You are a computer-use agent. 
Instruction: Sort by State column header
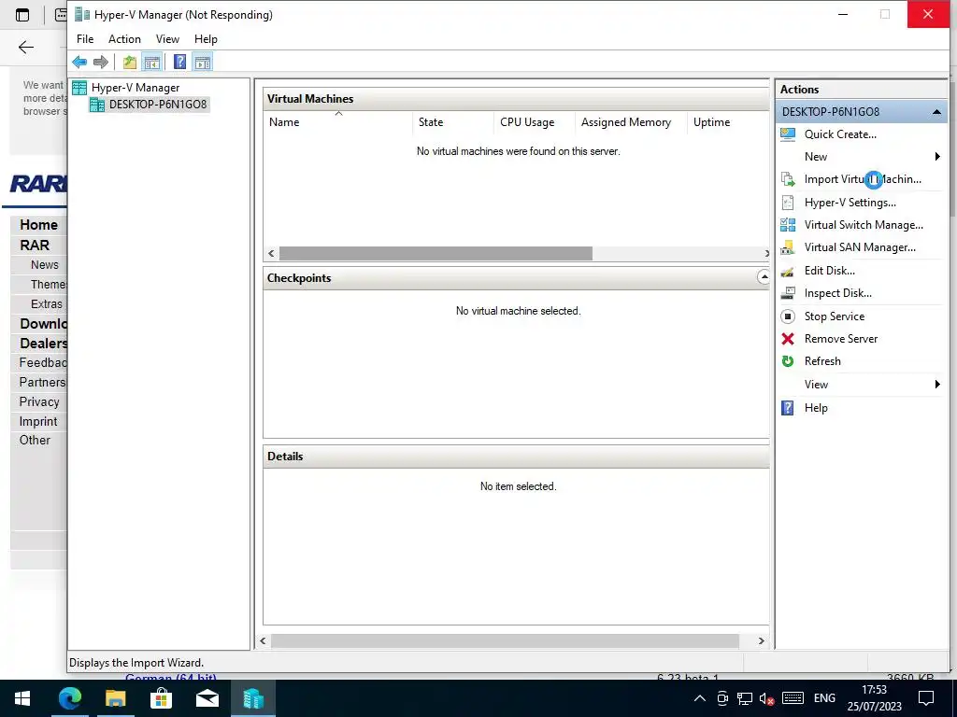coord(453,122)
